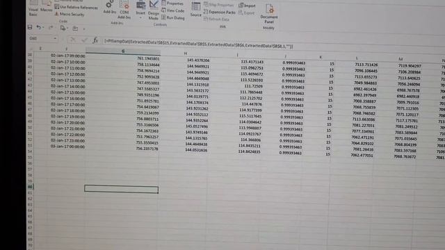
Task: Toggle Use Relative References
Action: (x=76, y=7)
